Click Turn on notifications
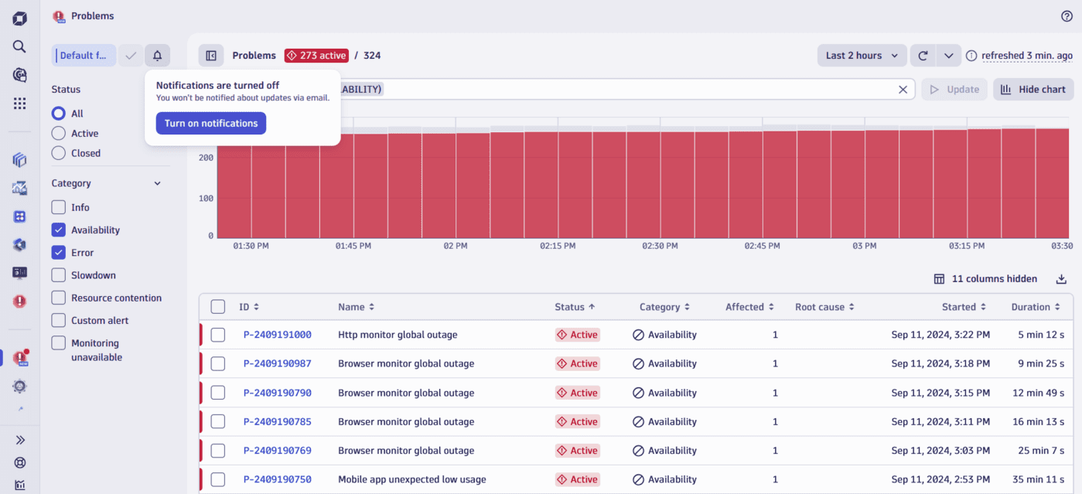This screenshot has width=1082, height=494. pos(210,123)
